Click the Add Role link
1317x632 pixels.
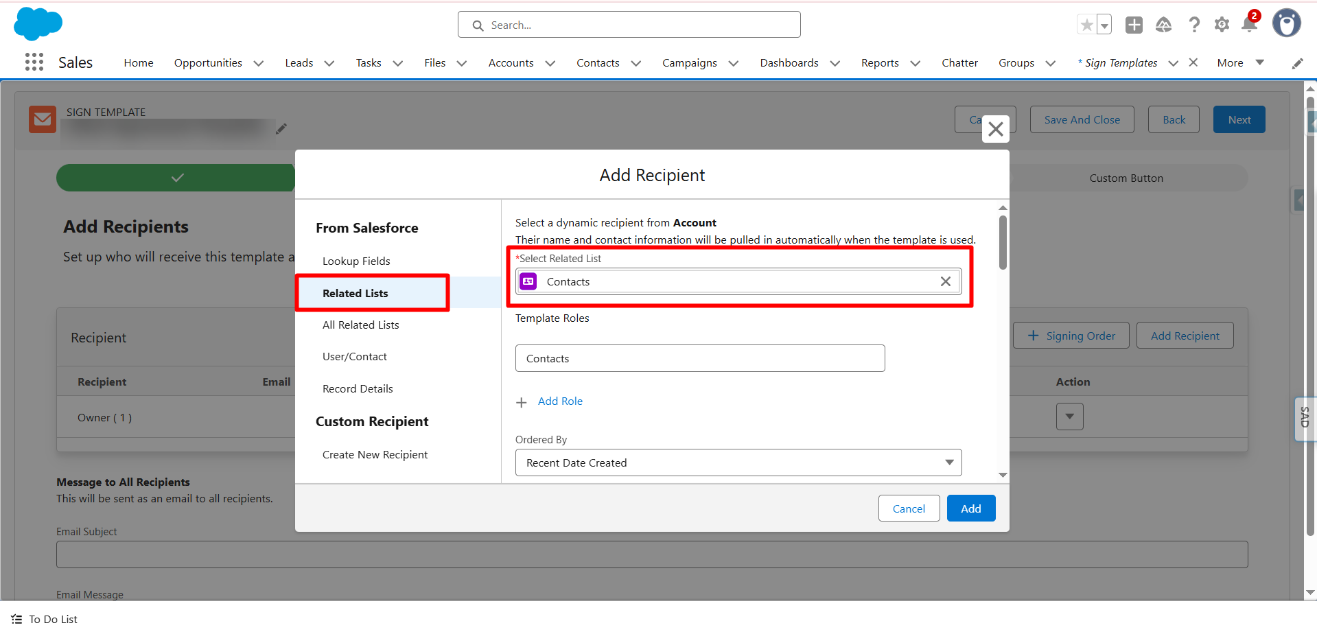coord(559,401)
